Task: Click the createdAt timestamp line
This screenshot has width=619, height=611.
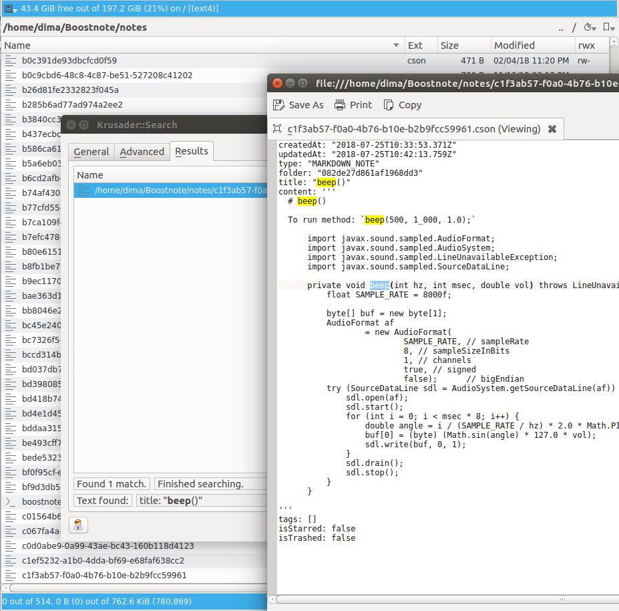Action: pos(367,145)
